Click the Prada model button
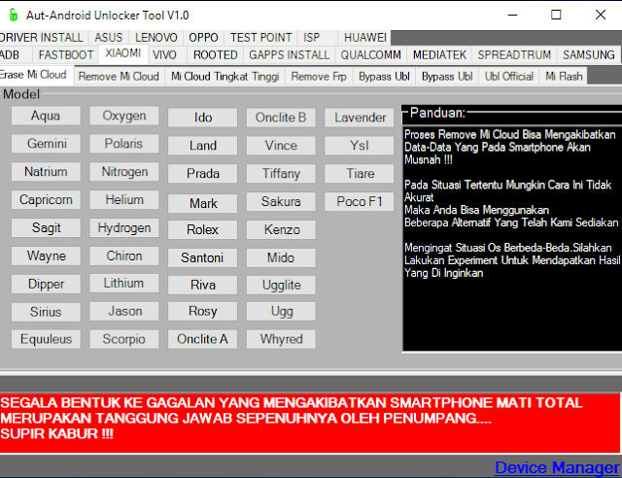 (203, 173)
